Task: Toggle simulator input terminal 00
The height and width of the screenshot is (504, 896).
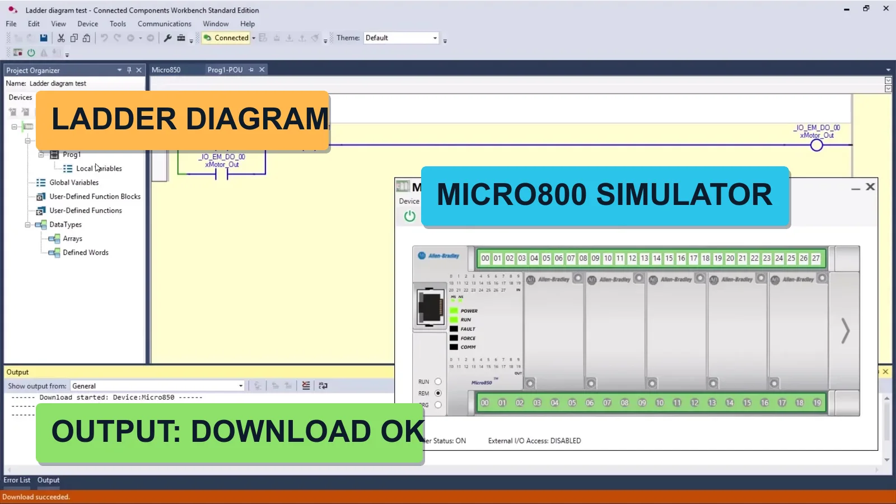Action: [485, 259]
